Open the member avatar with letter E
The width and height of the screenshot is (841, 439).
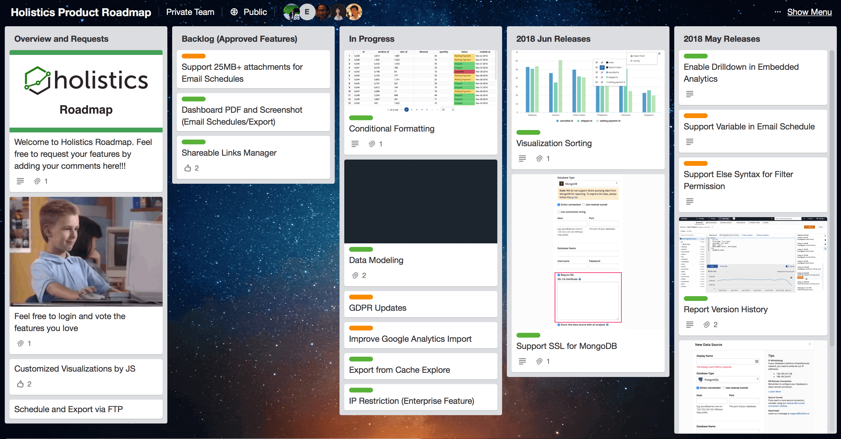point(307,12)
